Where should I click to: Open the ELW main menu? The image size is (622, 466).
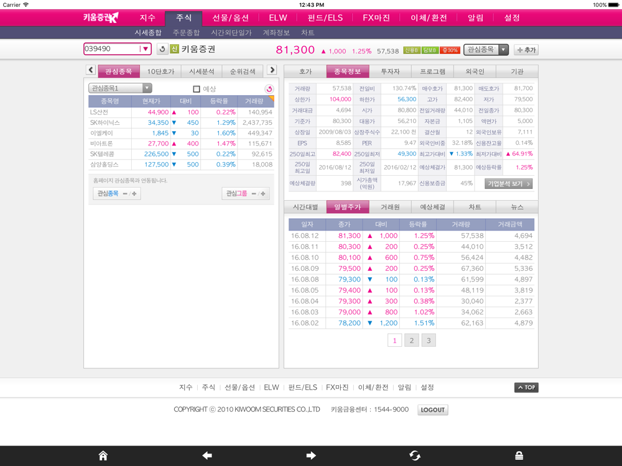[x=277, y=18]
